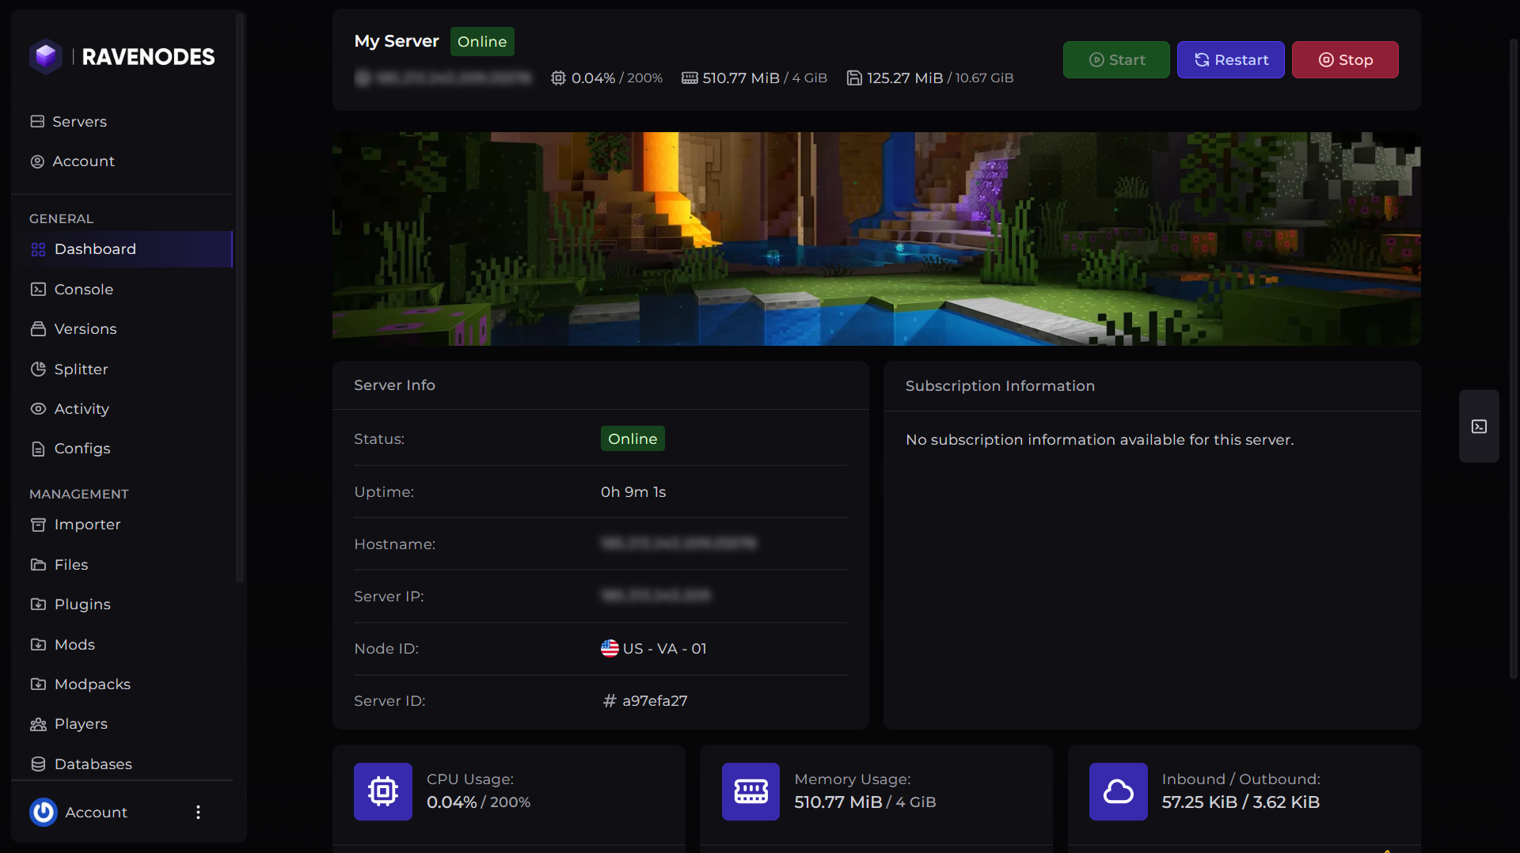
Task: Click the CPU Usage chip icon
Action: pos(383,791)
